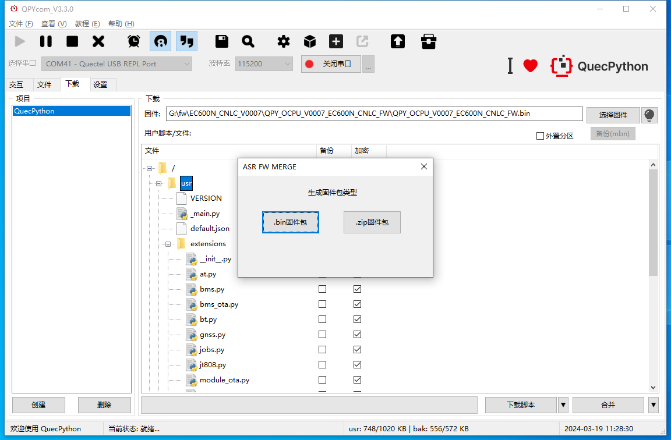Click the floppy disk save icon
671x440 pixels.
(221, 41)
